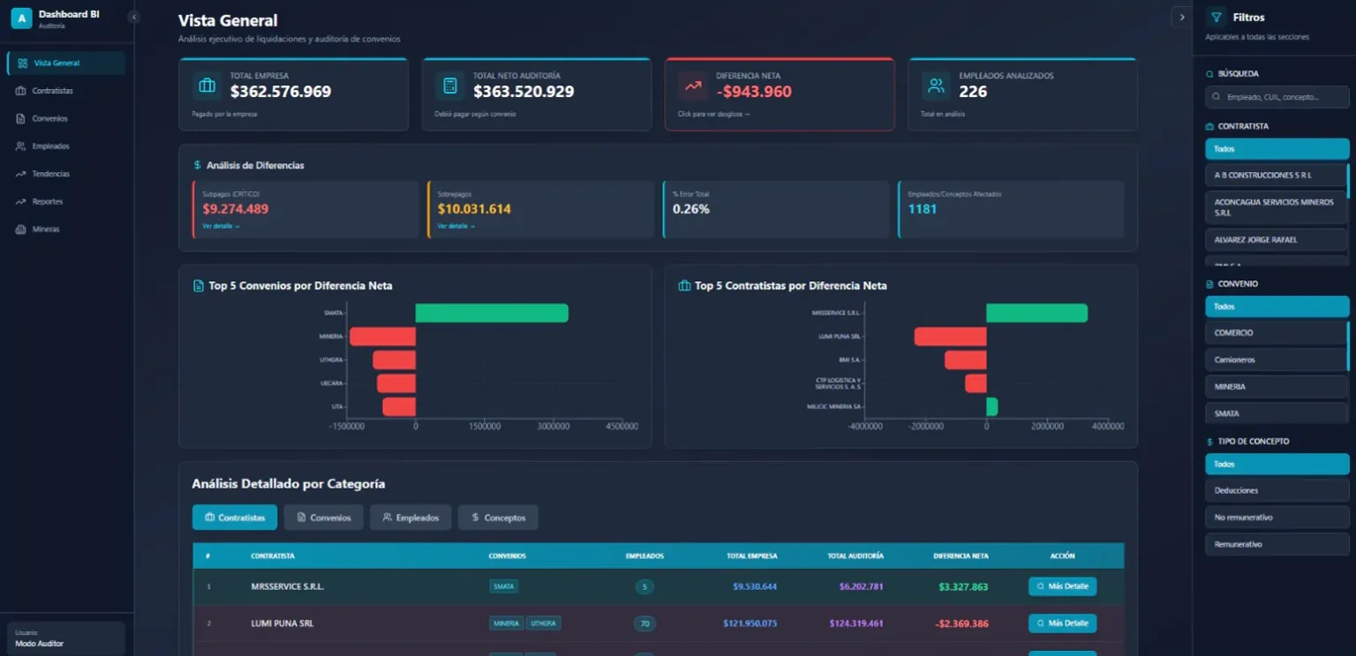Open the Diferencia Neta breakdown card
This screenshot has height=656, width=1356.
779,93
